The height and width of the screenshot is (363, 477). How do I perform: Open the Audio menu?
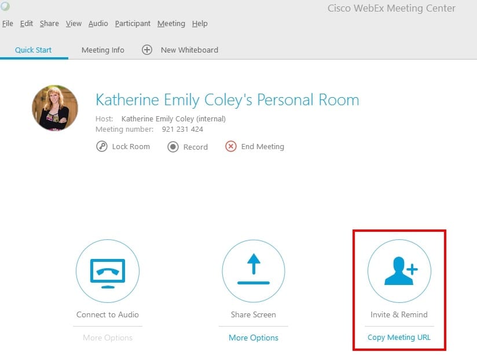coord(98,23)
